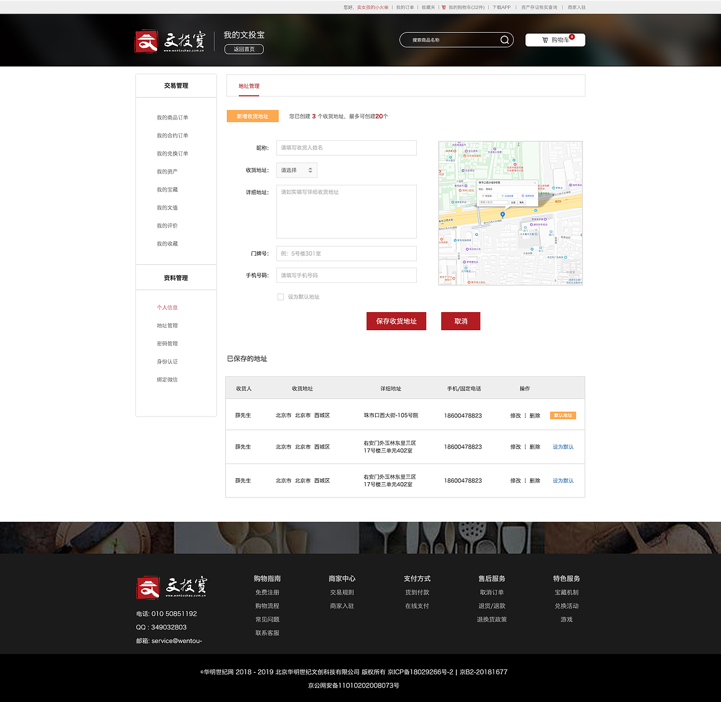
Task: Open 地址管理 in sidebar menu
Action: point(167,326)
